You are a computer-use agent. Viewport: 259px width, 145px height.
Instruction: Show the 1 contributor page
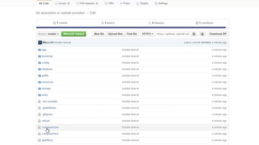pos(204,23)
